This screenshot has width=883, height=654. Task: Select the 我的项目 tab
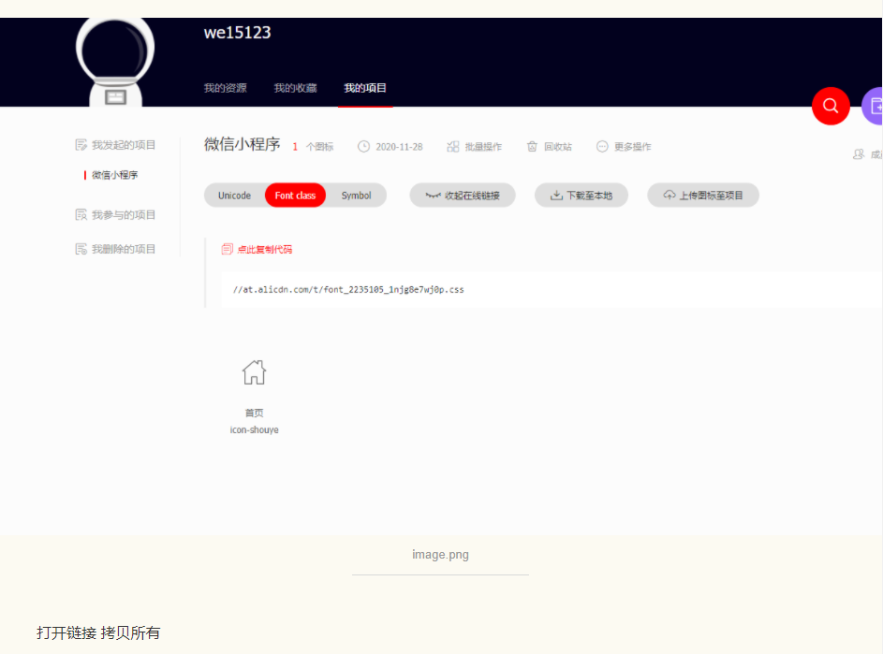365,88
